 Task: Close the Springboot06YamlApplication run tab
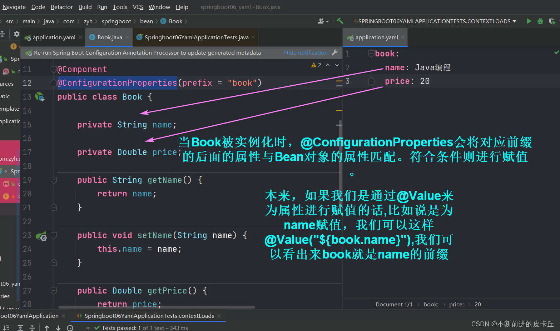(64, 316)
